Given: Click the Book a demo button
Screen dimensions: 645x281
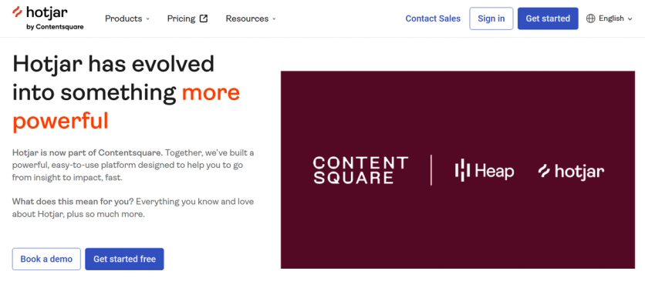Looking at the screenshot, I should click(46, 259).
